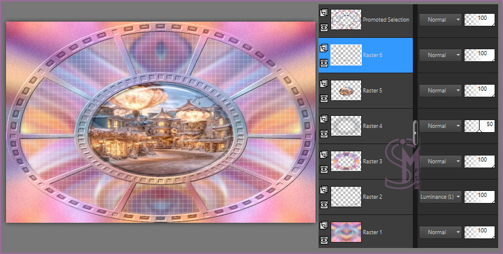Select the Raster 5 layer name
The height and width of the screenshot is (254, 503).
373,91
